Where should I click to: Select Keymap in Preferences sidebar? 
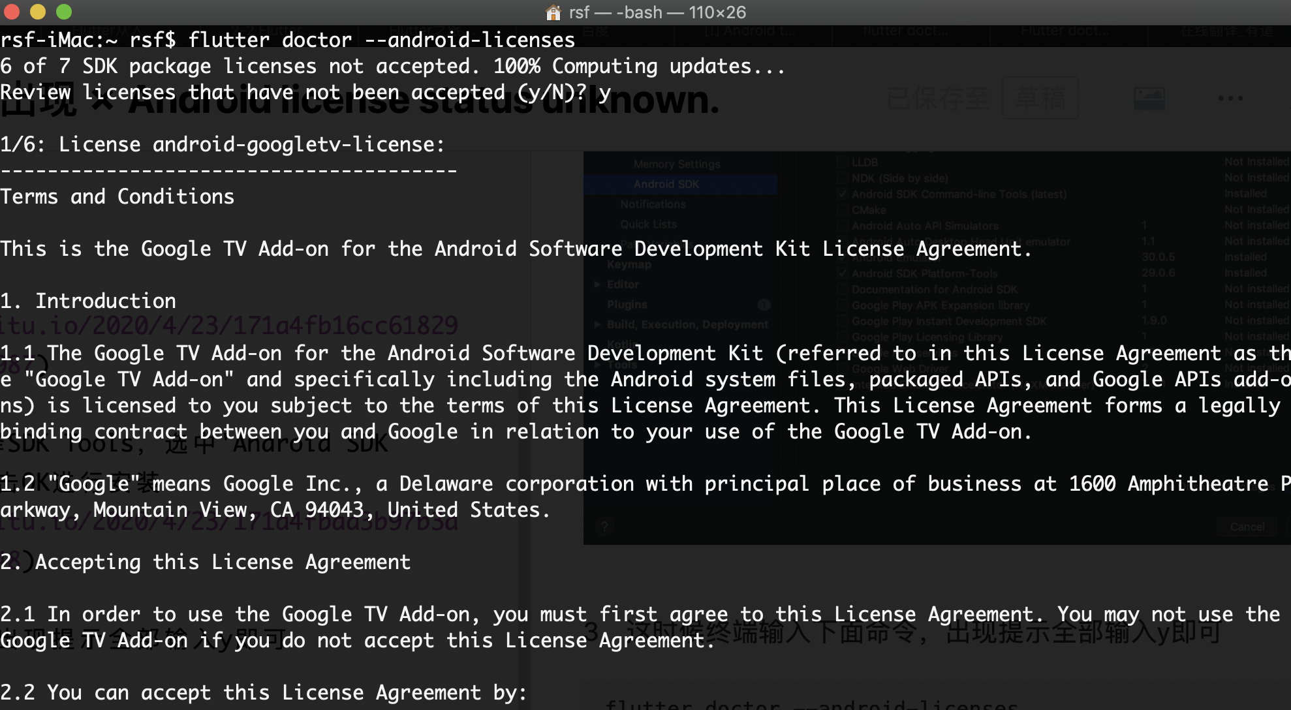click(x=629, y=264)
